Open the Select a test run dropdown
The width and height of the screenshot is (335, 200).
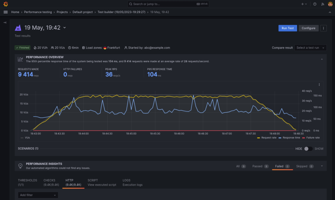[310, 48]
